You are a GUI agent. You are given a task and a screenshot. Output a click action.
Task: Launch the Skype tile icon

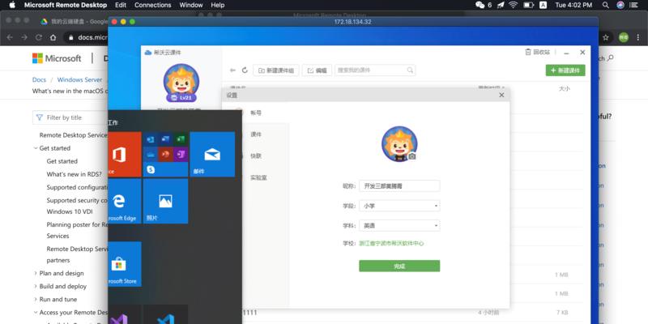tap(151, 169)
